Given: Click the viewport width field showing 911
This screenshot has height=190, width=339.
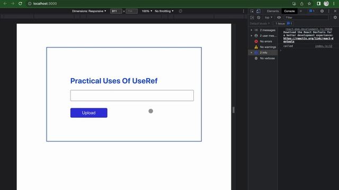Looking at the screenshot, I should (x=116, y=11).
